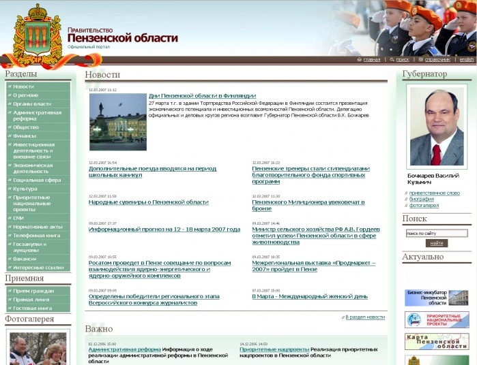The height and width of the screenshot is (365, 477).
Task: Open Административная реформа link under Важно
Action: (x=124, y=349)
